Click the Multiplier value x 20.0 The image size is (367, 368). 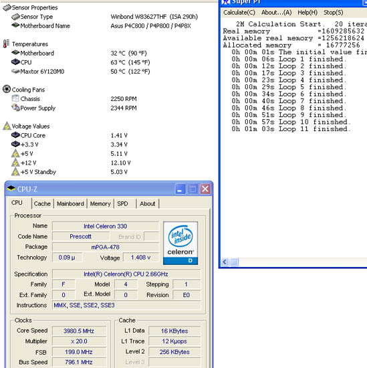pos(79,341)
